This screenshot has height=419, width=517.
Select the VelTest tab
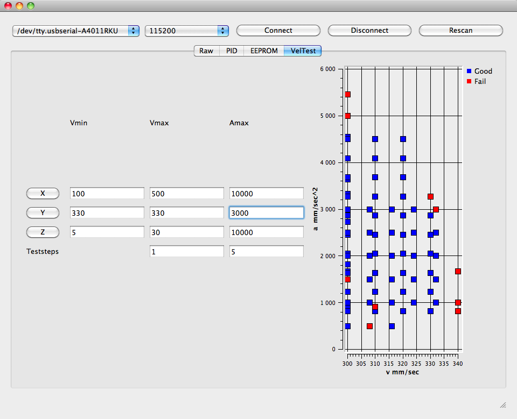click(x=303, y=51)
